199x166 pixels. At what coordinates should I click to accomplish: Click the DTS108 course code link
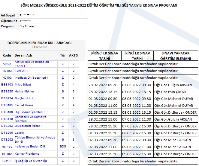[x=7, y=112]
